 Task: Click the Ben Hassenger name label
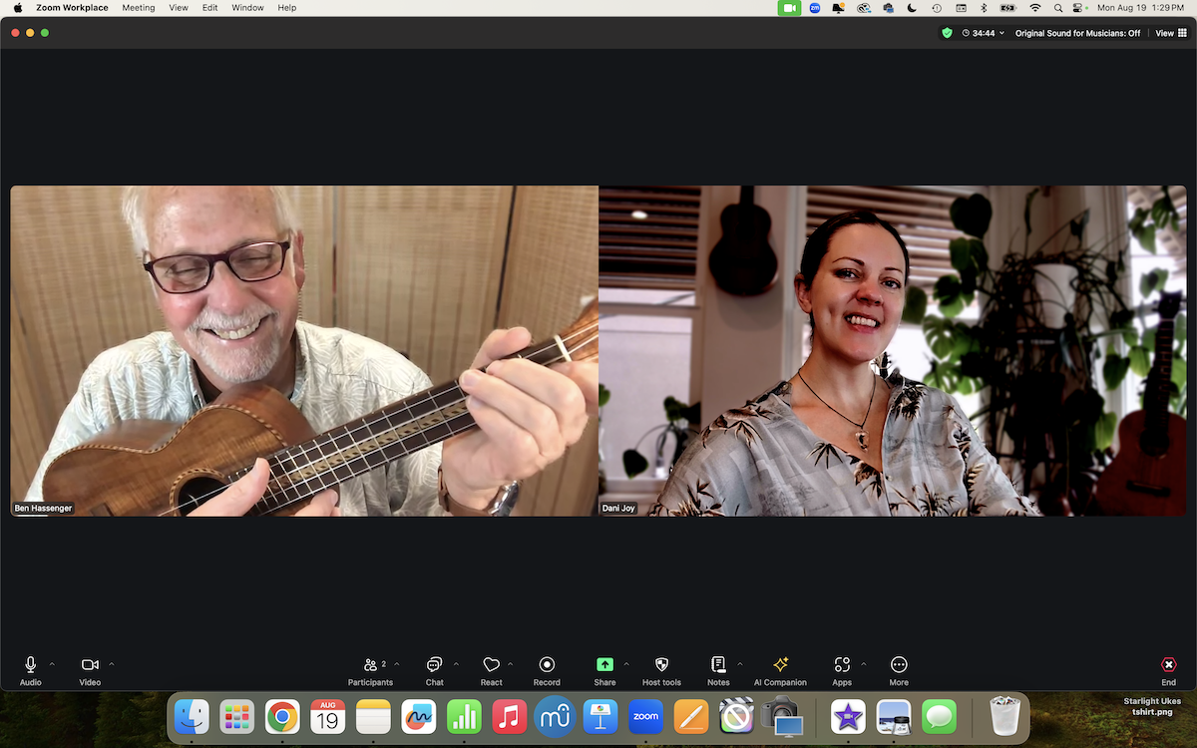(x=43, y=509)
